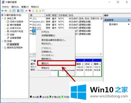Choose 属性(P) from context menu

[x=56, y=63]
